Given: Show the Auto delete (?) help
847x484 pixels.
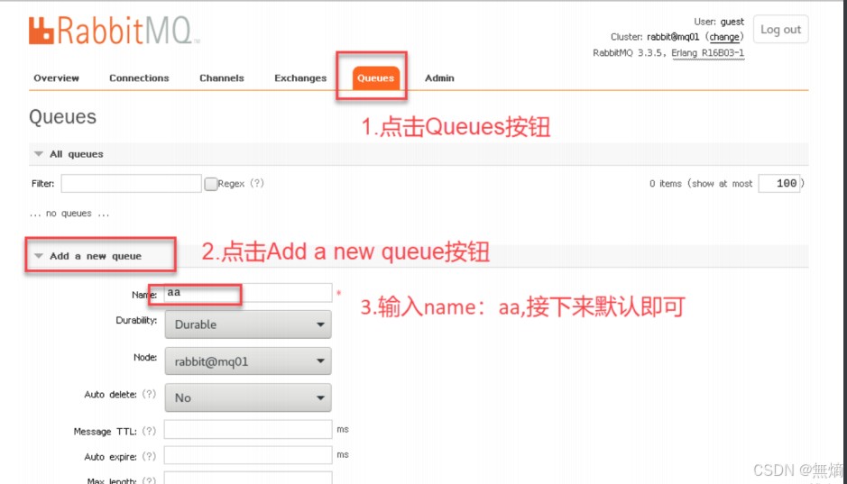Looking at the screenshot, I should coord(149,395).
